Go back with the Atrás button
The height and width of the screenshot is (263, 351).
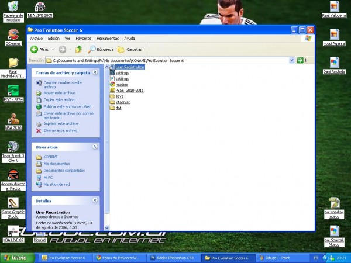point(40,49)
